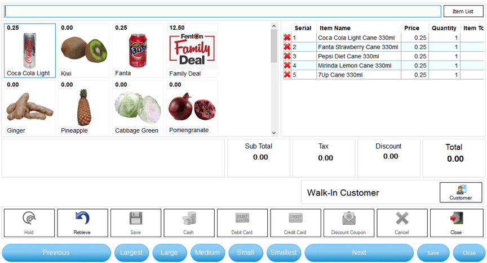Select 'Fanta Strawberry Cane 330ml' cell
487x263 pixels.
coord(358,47)
